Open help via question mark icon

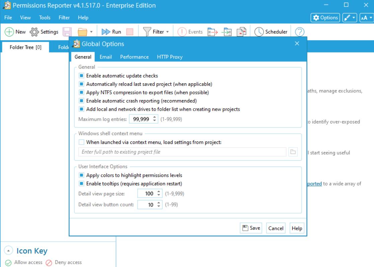pyautogui.click(x=300, y=32)
